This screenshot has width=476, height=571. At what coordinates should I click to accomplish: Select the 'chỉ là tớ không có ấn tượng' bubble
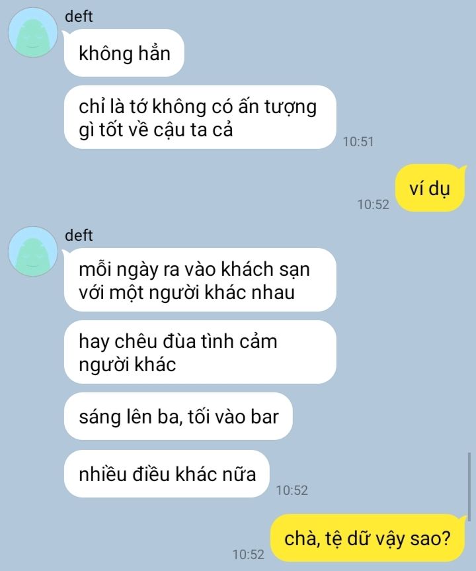(200, 117)
